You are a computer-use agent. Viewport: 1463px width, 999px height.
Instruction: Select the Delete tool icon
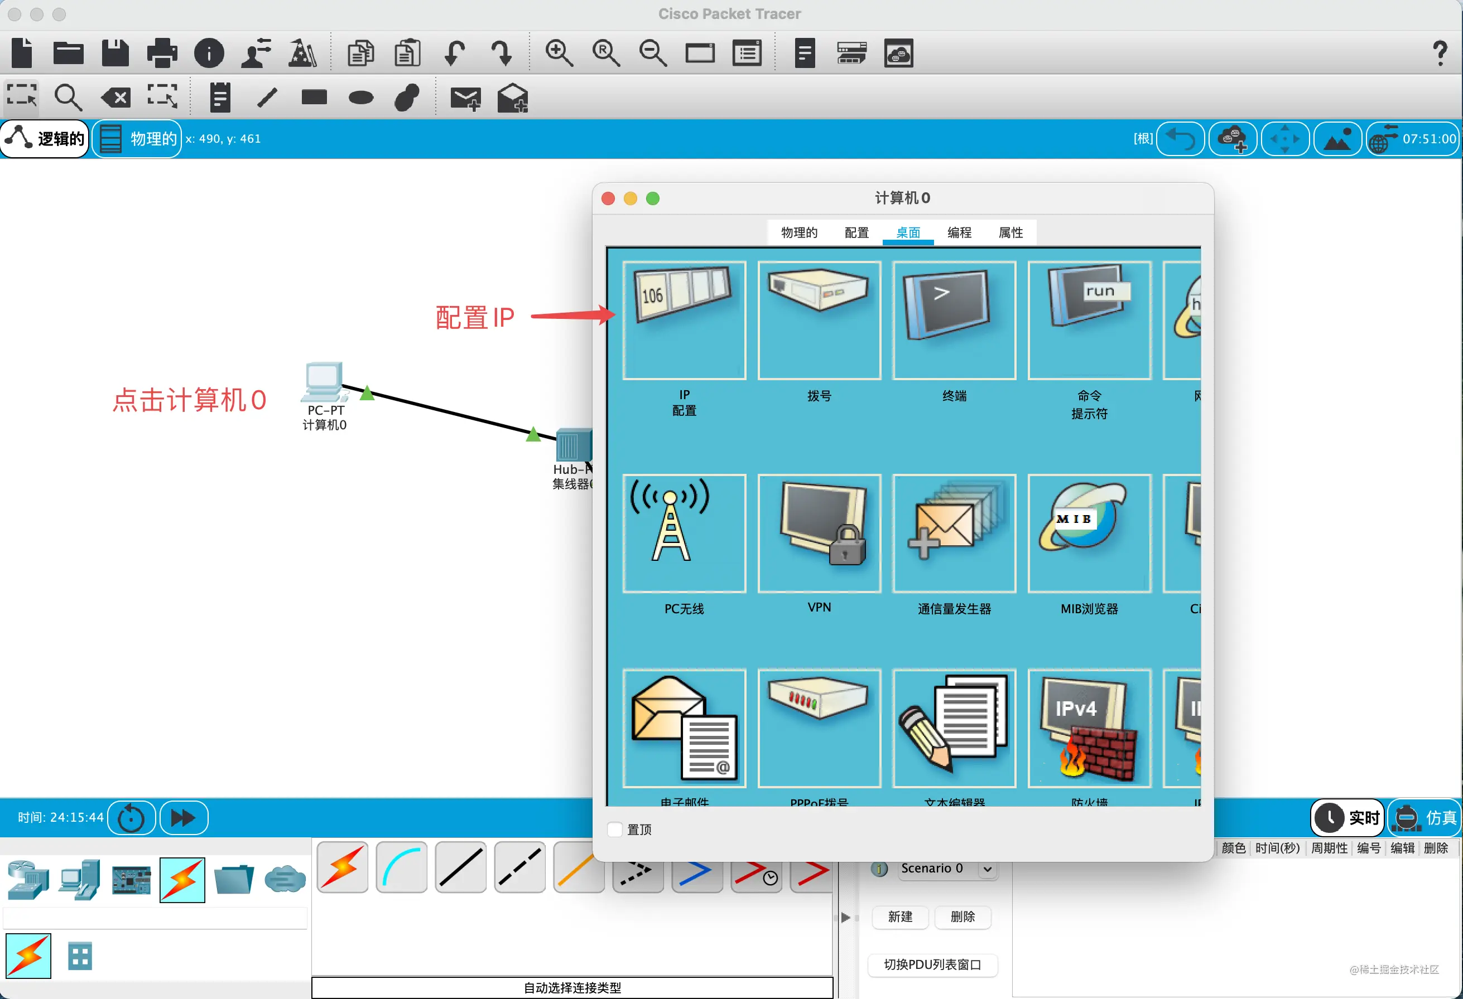tap(116, 98)
